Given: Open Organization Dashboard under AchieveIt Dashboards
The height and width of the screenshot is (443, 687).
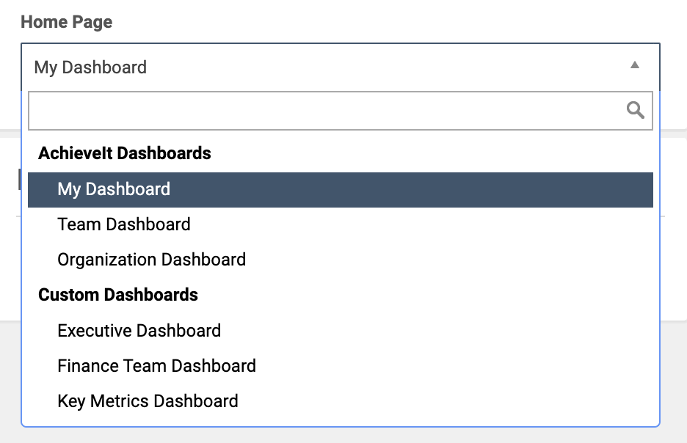Looking at the screenshot, I should click(341, 260).
